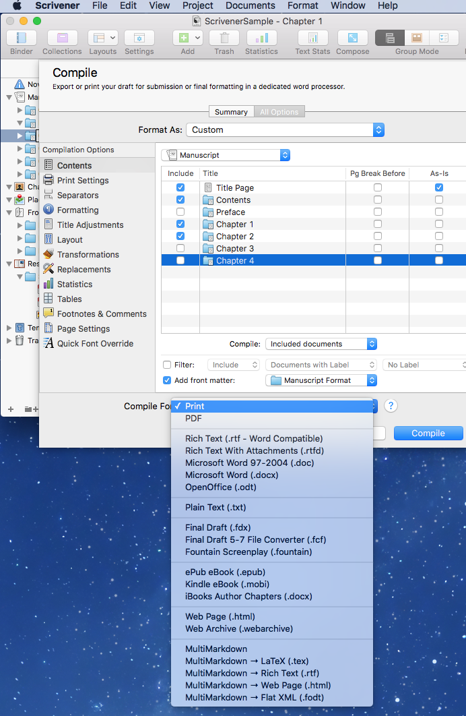This screenshot has height=716, width=466.
Task: Check Include for Chapter 4
Action: (x=180, y=260)
